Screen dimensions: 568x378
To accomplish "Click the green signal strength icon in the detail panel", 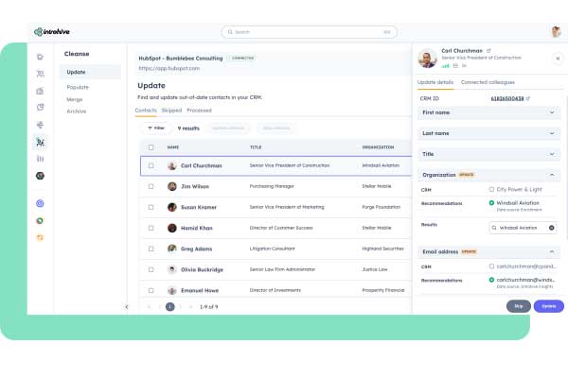I will pyautogui.click(x=445, y=66).
